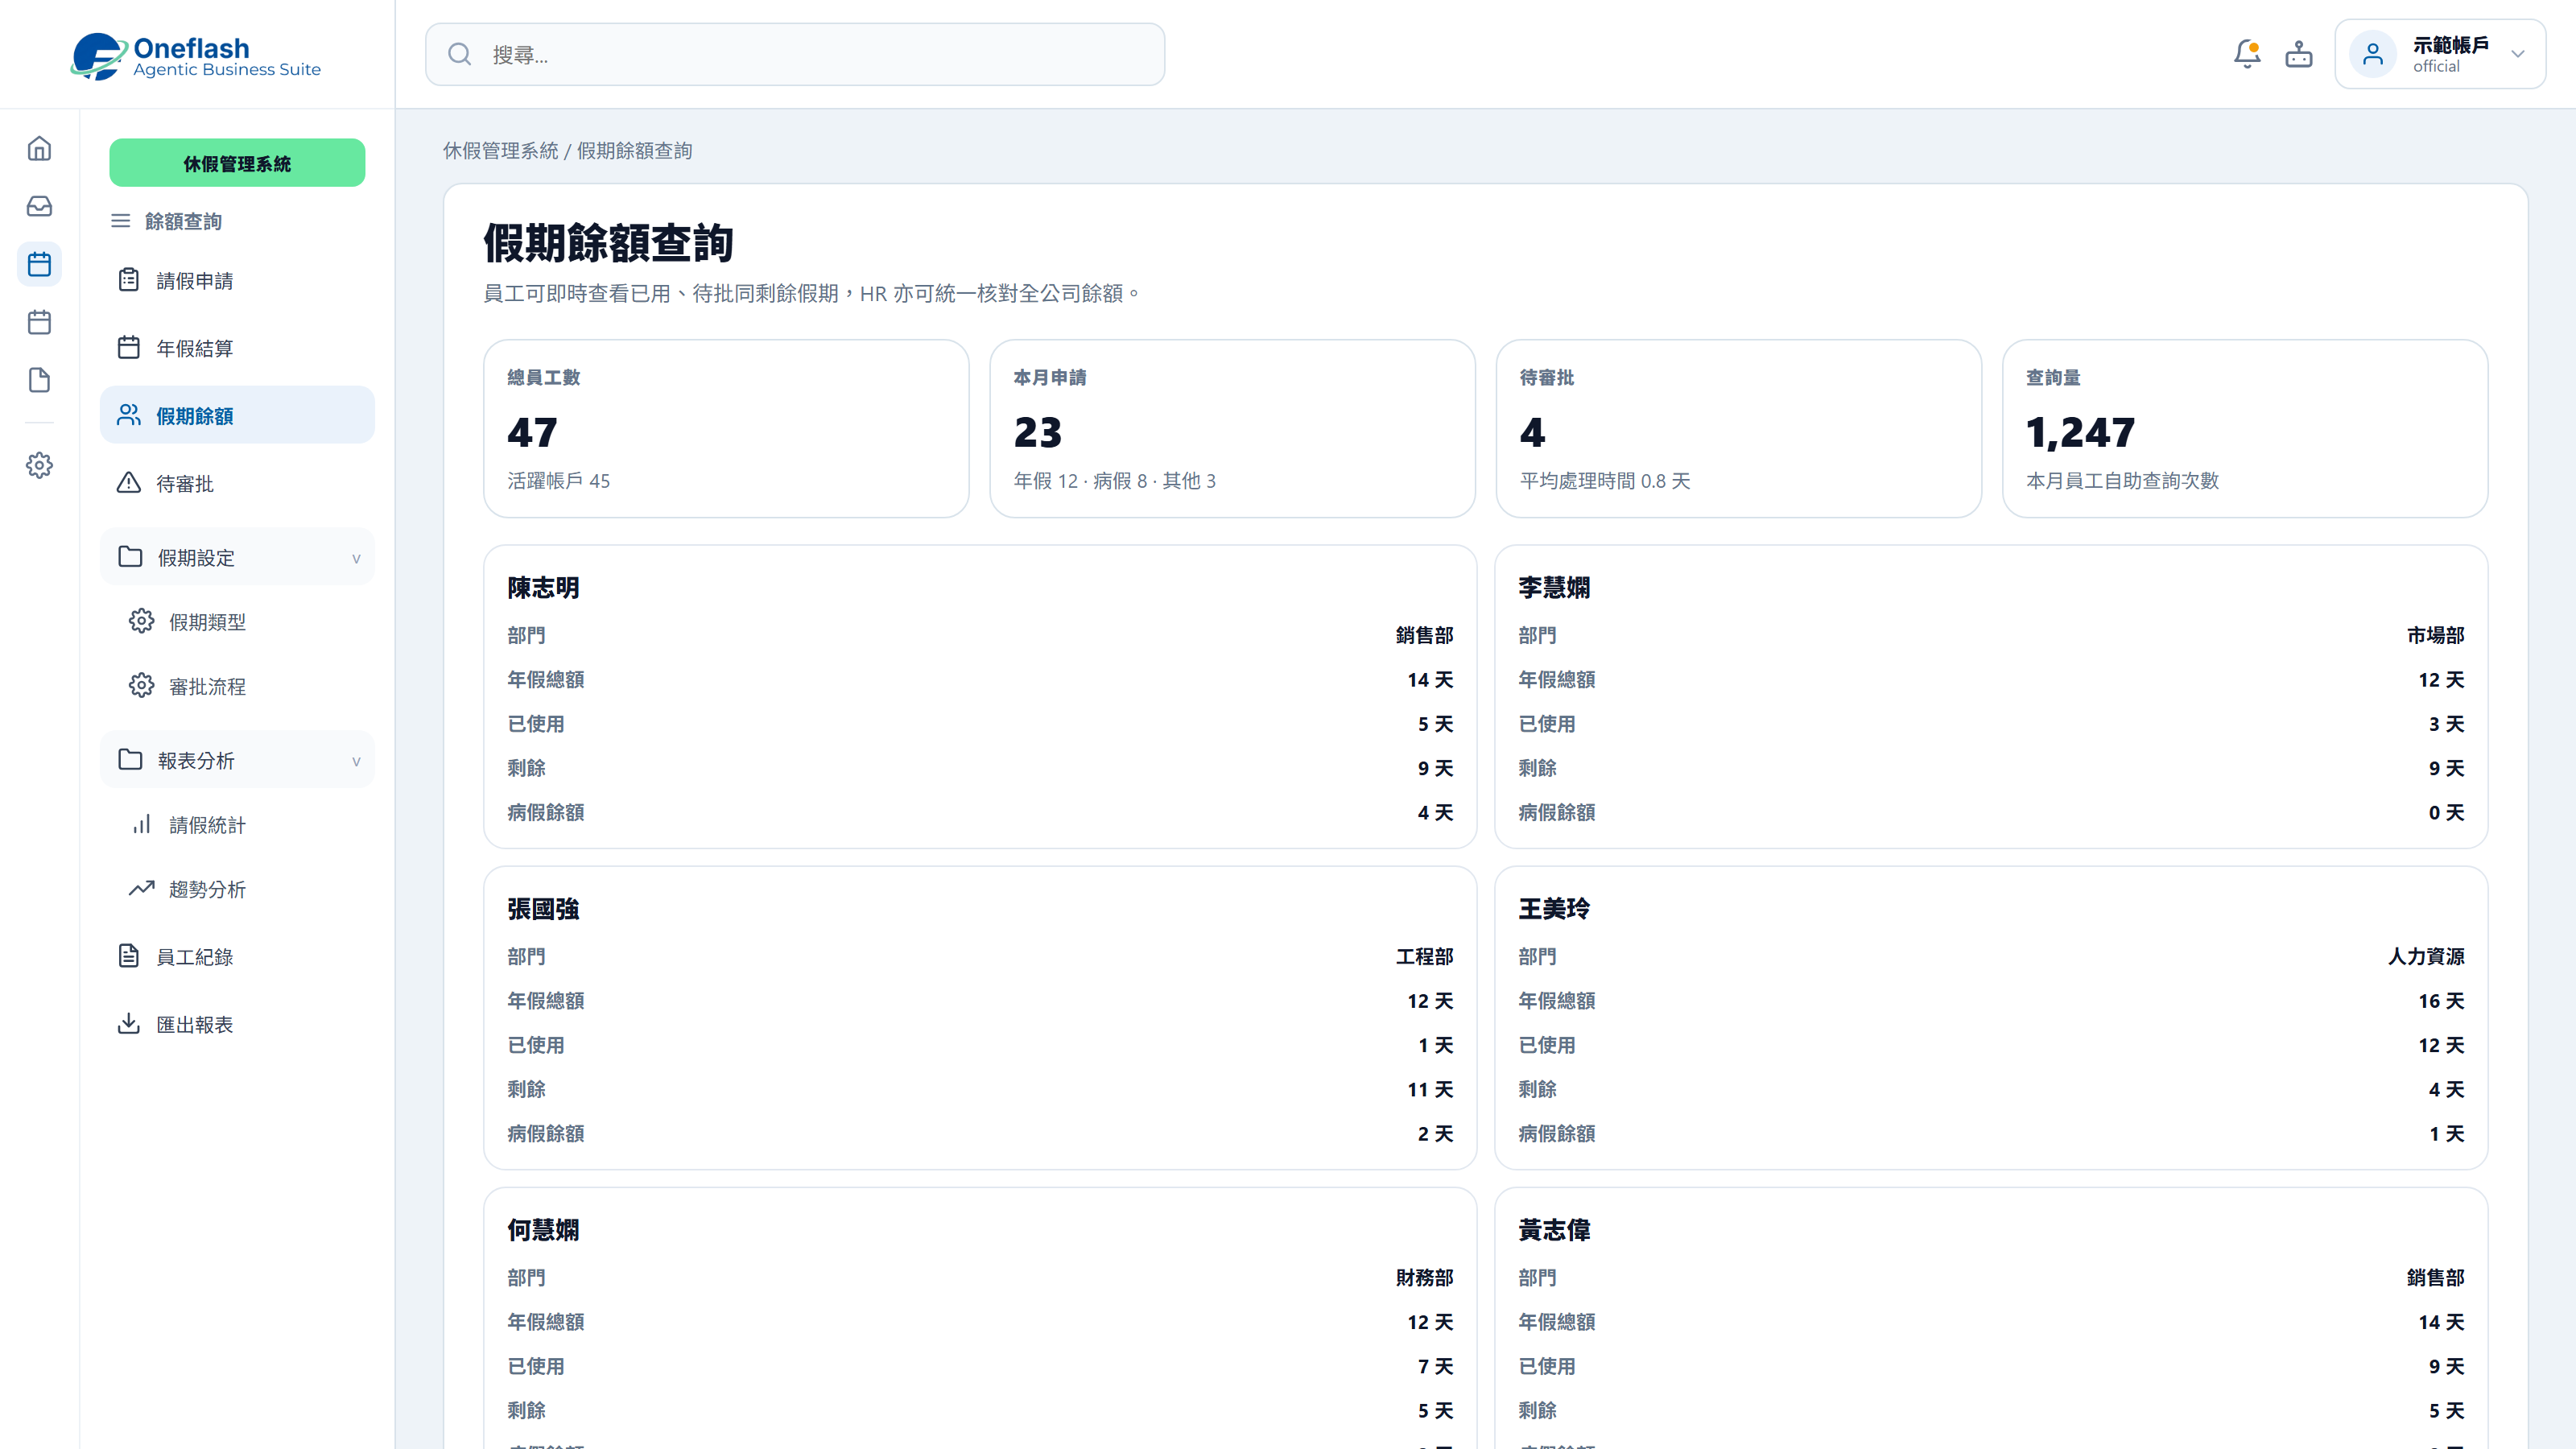Click the green 休假管理系統 button
This screenshot has width=2576, height=1449.
(237, 163)
